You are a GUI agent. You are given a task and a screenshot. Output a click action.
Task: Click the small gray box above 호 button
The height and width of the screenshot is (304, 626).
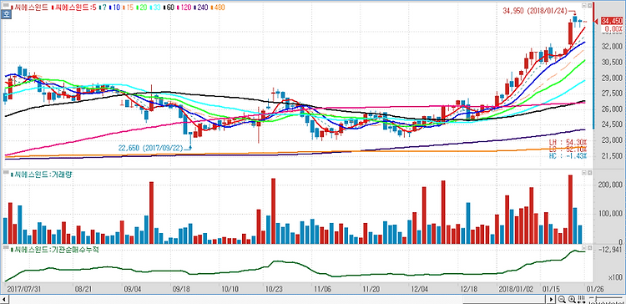pyautogui.click(x=6, y=5)
